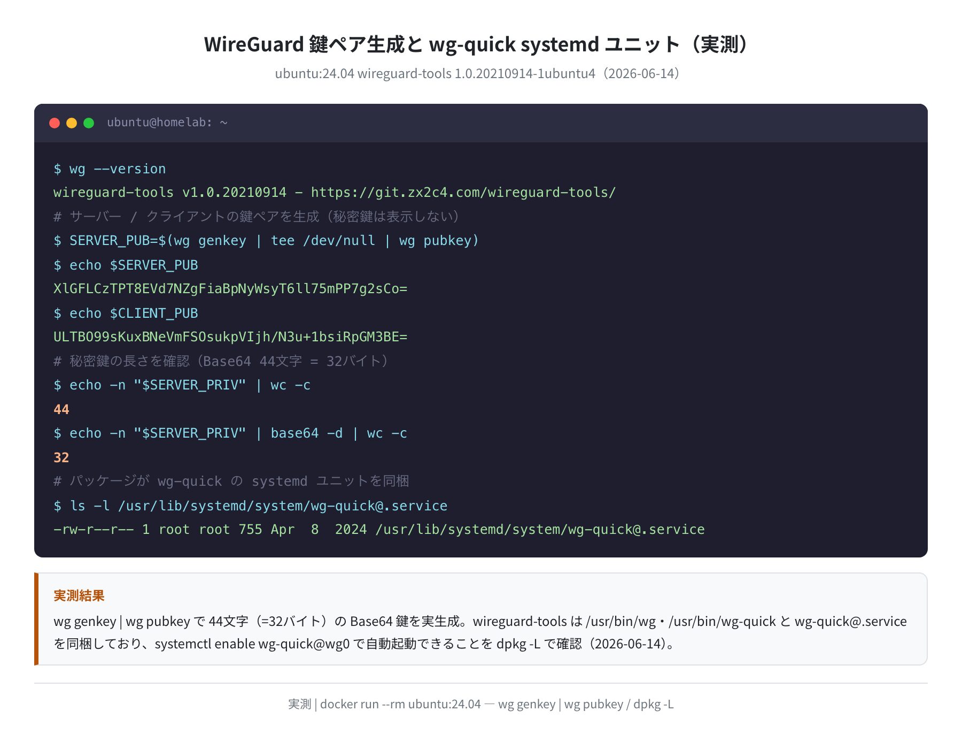
Task: Click the green maximize dot in terminal header
Action: click(89, 123)
